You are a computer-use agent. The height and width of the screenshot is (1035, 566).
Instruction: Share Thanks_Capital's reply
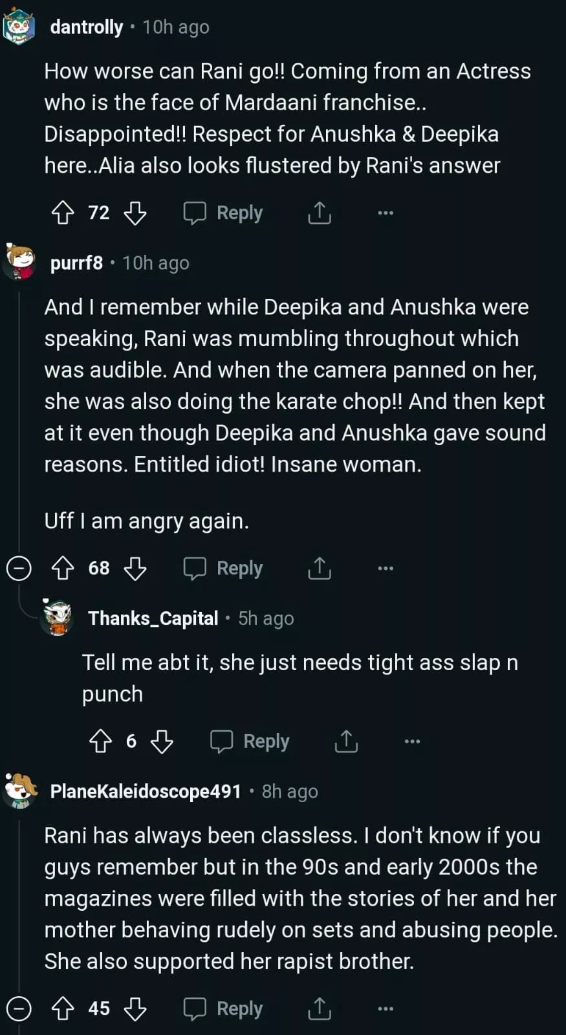coord(346,741)
